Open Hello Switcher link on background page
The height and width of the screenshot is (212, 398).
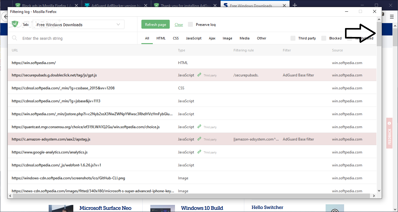tap(267, 207)
